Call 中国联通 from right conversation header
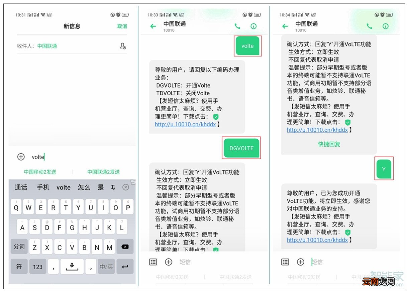Image resolution: width=407 pixels, height=291 pixels. pos(369,26)
